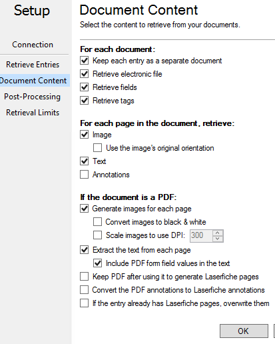Toggle Retrieve electronic file checkbox
275x344 pixels.
click(84, 74)
